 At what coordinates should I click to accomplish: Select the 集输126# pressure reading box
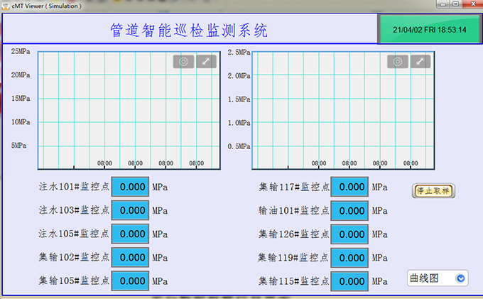(350, 234)
